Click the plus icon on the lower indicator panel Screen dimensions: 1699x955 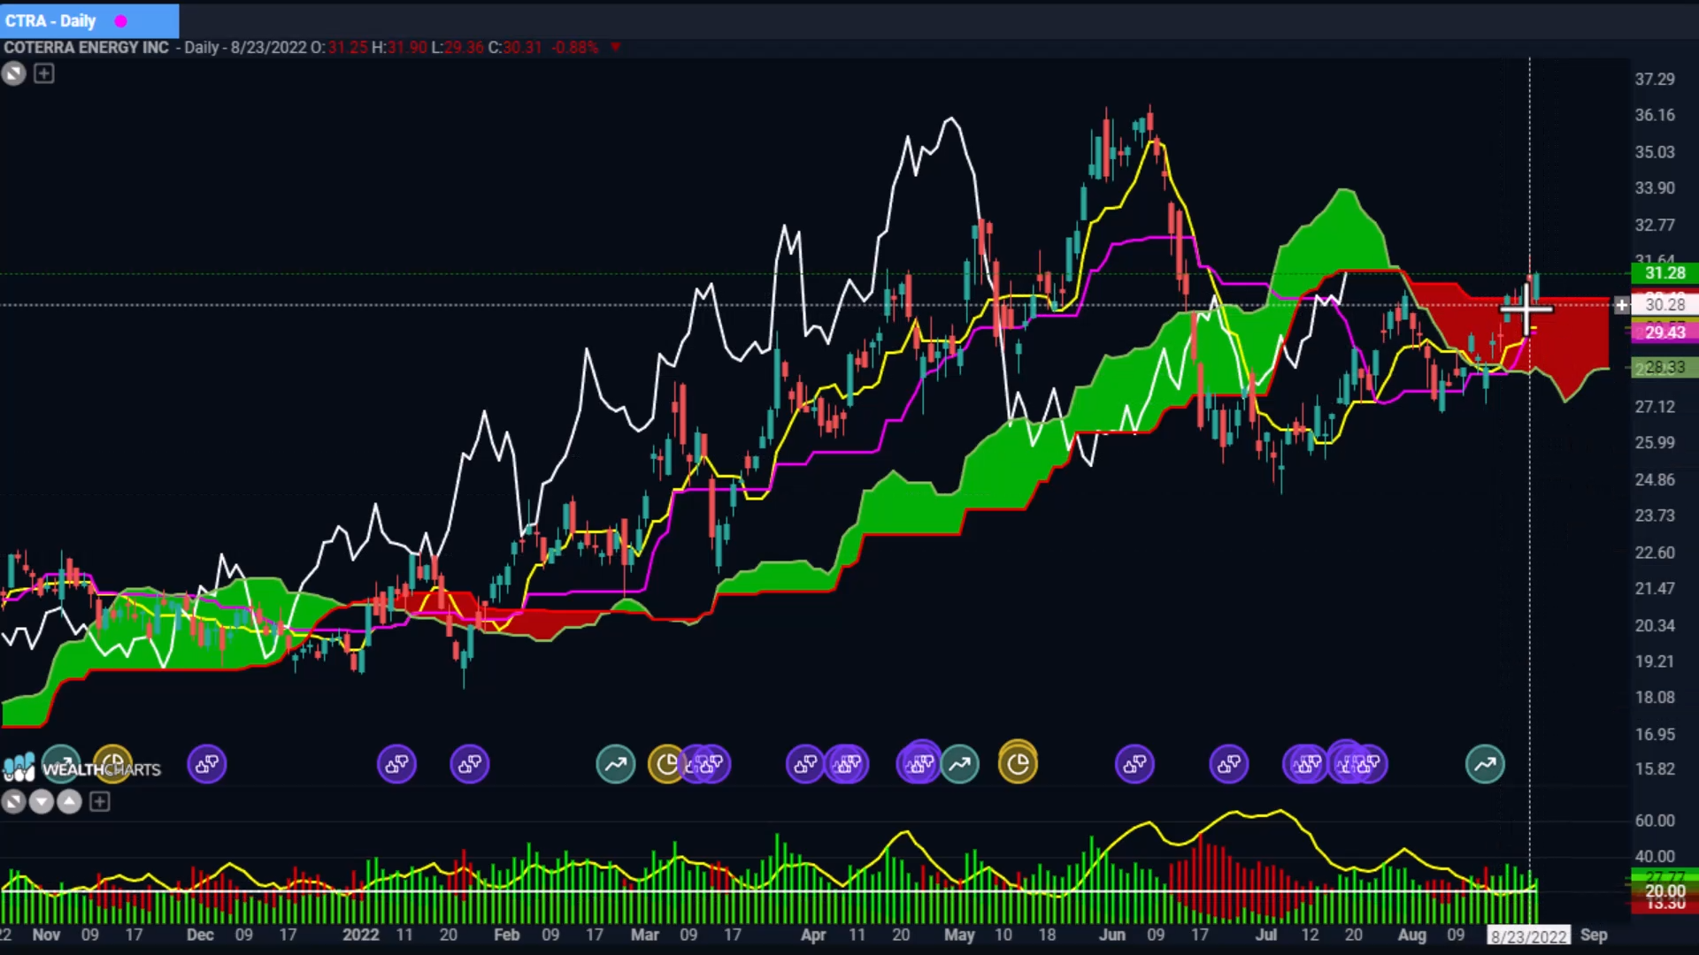click(99, 802)
